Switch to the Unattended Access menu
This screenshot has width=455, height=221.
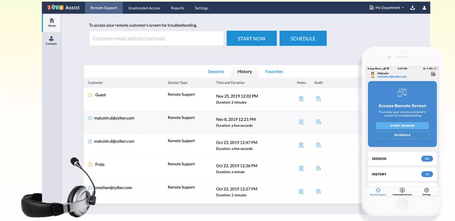[144, 8]
